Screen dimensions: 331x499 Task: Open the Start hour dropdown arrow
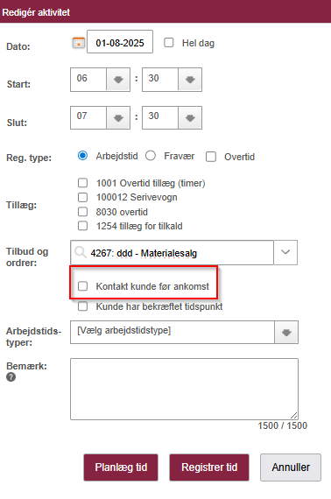(118, 80)
